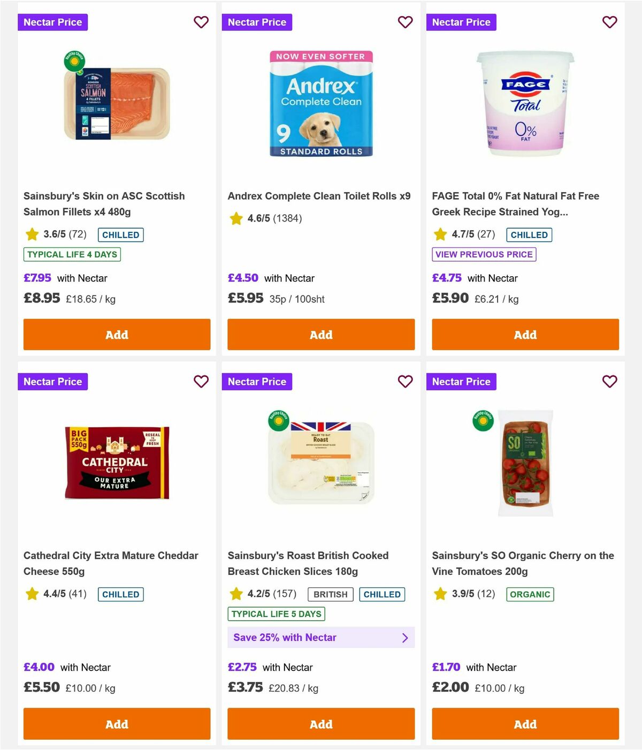Favourite the Roast Chicken Slices via heart icon
This screenshot has height=750, width=642.
coord(406,382)
